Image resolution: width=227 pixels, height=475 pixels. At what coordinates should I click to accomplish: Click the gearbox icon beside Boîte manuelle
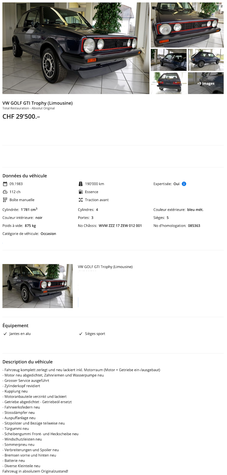pos(5,200)
